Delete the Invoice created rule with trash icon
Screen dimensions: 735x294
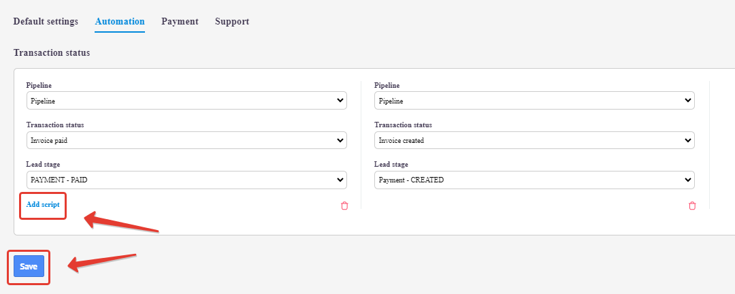(692, 206)
